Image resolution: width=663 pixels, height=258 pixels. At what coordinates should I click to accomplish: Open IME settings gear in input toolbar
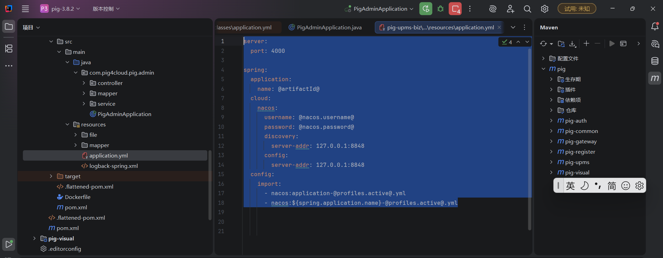click(640, 186)
